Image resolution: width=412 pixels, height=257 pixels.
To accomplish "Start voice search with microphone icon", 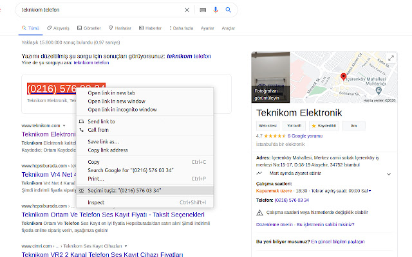I will [216, 10].
